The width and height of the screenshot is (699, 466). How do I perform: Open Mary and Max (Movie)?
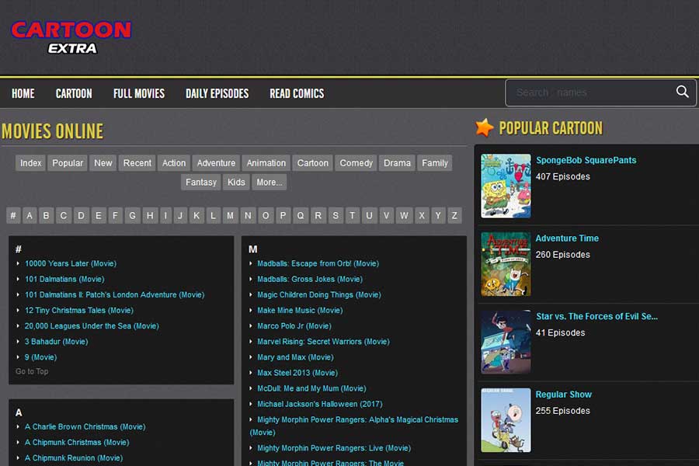point(295,357)
